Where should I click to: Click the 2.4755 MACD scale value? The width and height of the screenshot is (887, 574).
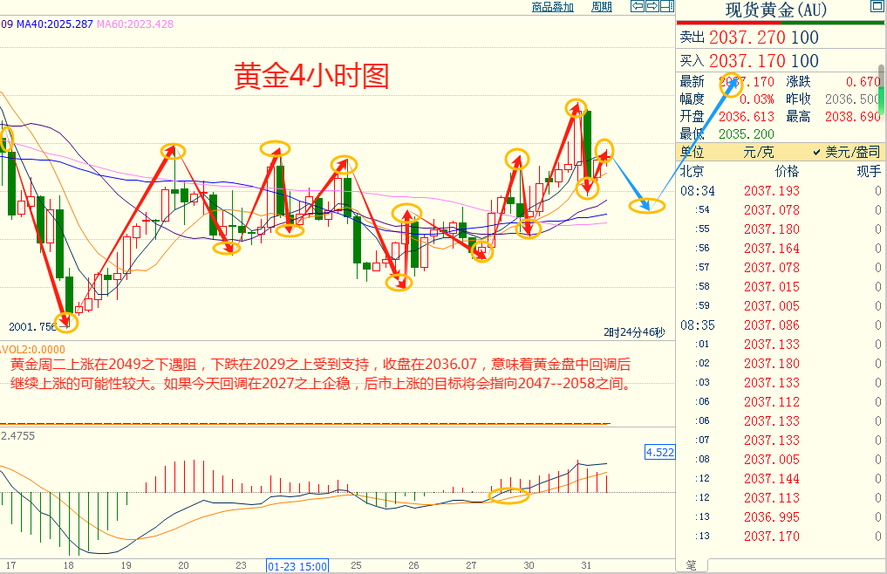pyautogui.click(x=17, y=436)
